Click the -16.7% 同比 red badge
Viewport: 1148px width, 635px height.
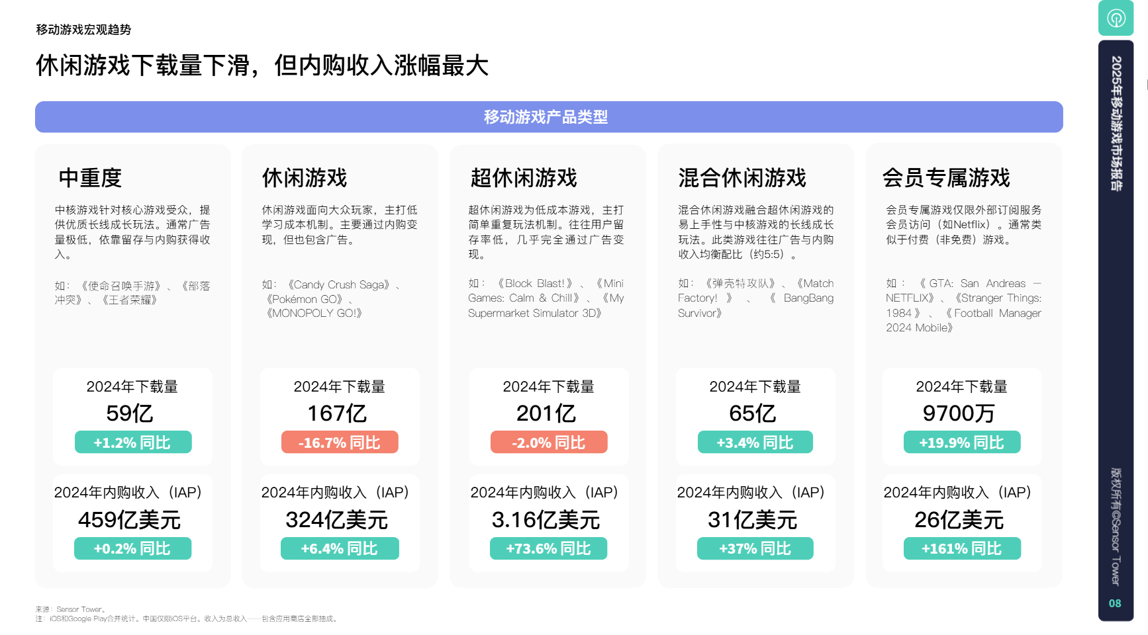pos(340,443)
